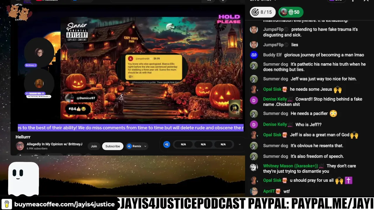
Task: Click the Buy Me a Coffee cup icon
Action: click(6, 204)
